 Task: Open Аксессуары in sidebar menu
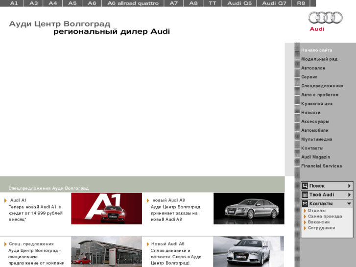coord(315,121)
